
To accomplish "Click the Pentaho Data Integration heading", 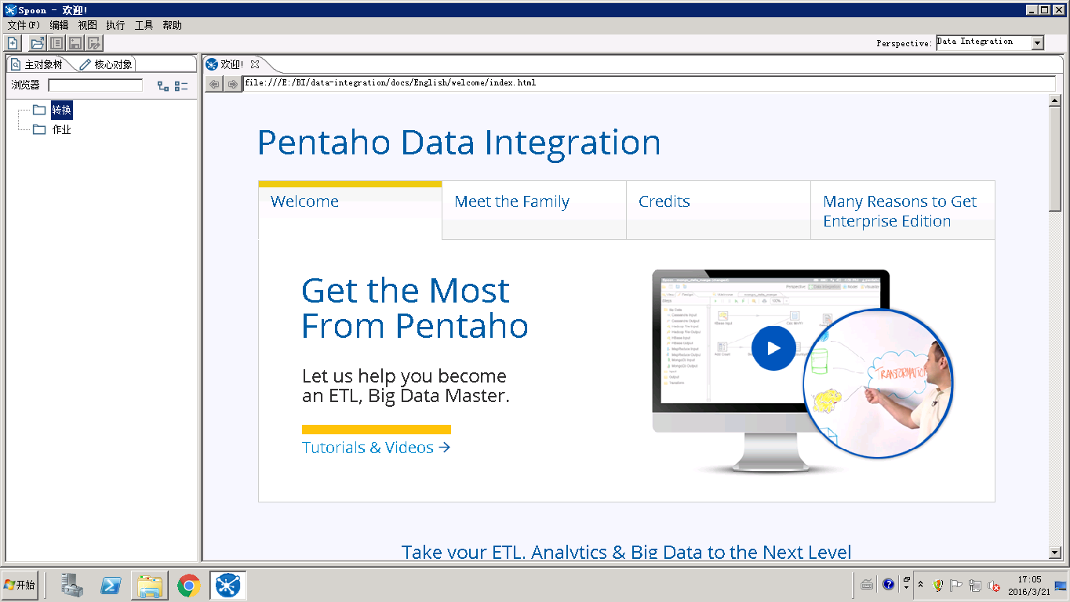I will (x=459, y=143).
